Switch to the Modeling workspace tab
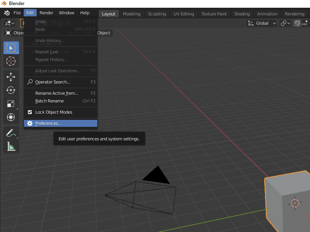Screen dimensions: 310x232 click(132, 14)
